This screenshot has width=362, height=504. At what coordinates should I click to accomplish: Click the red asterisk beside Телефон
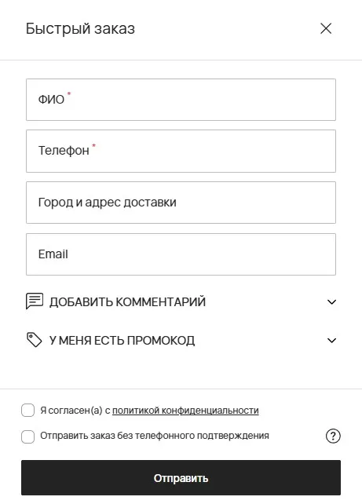94,145
